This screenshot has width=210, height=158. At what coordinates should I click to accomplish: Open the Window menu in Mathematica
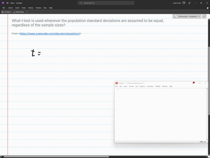coord(165,86)
